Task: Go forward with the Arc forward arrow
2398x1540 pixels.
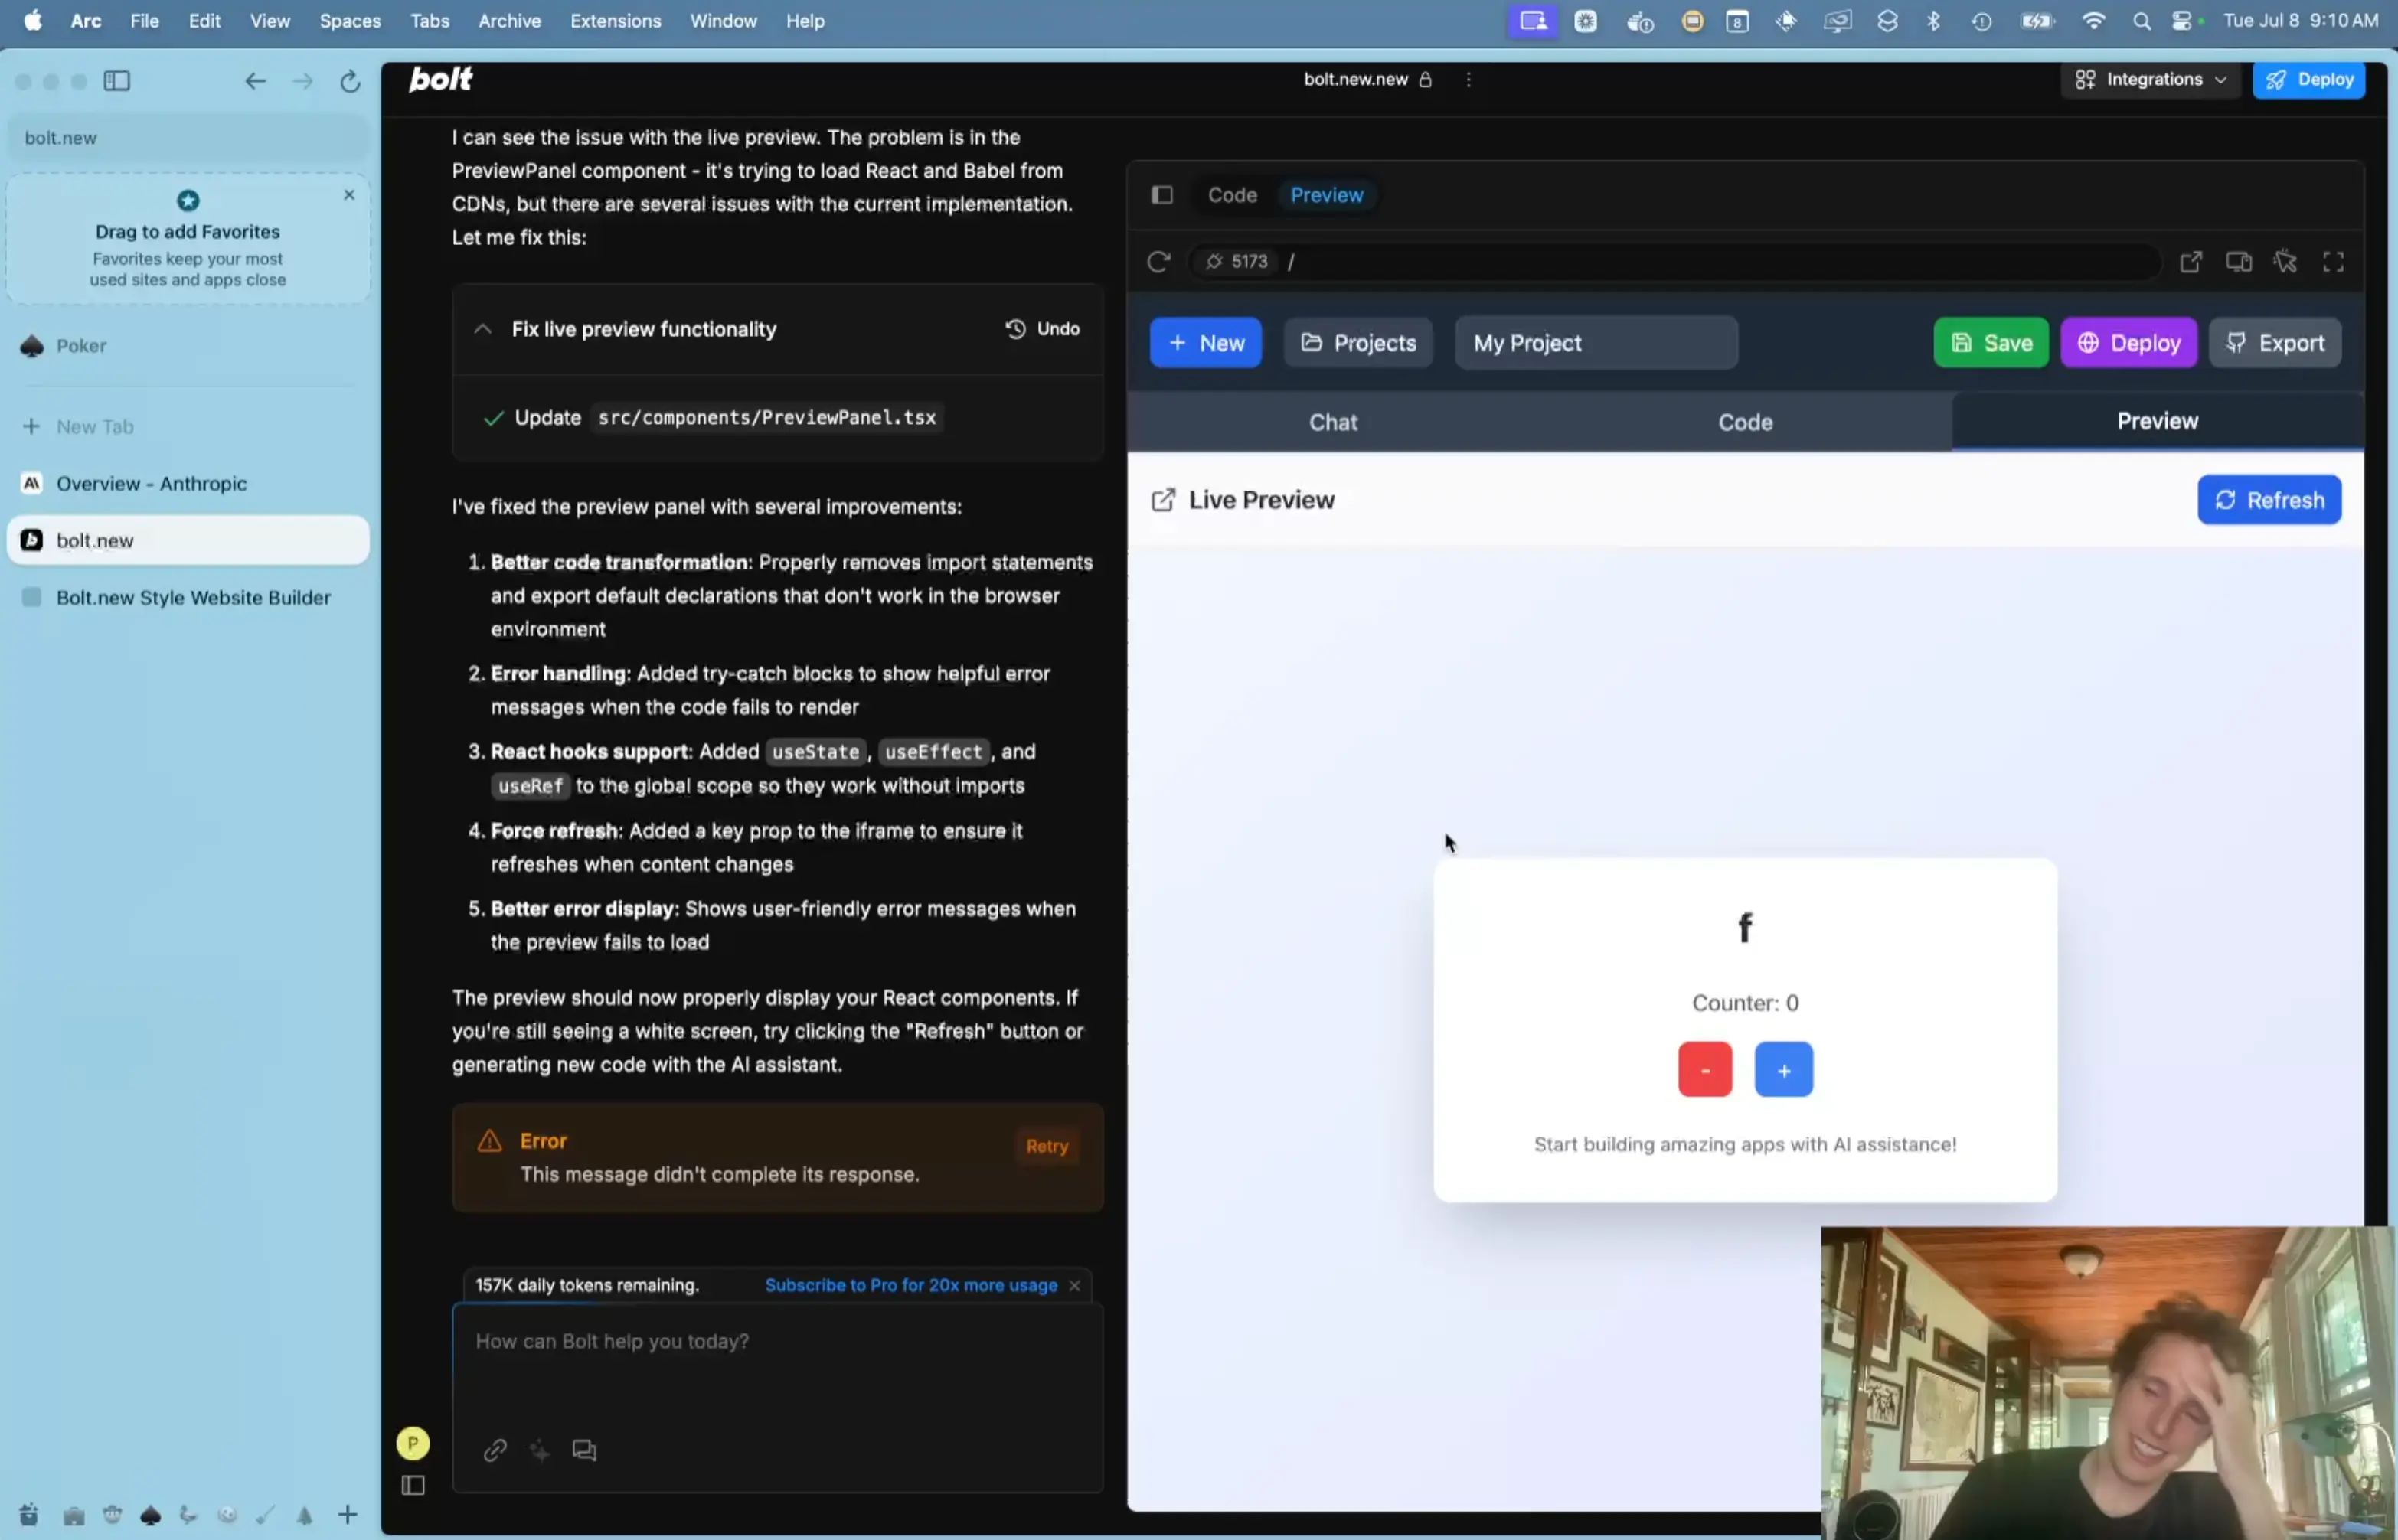Action: coord(302,81)
